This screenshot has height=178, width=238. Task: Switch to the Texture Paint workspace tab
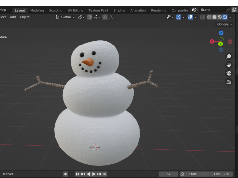coord(98,10)
